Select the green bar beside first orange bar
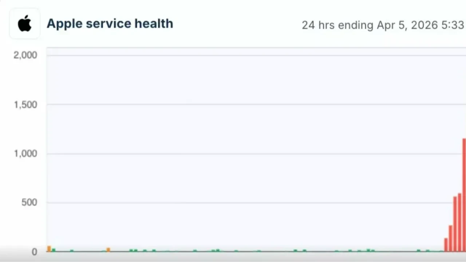Screen dimensions: 466x262 (54, 250)
